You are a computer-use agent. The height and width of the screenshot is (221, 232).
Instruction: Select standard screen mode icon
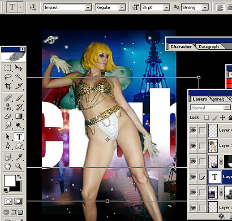(6, 213)
